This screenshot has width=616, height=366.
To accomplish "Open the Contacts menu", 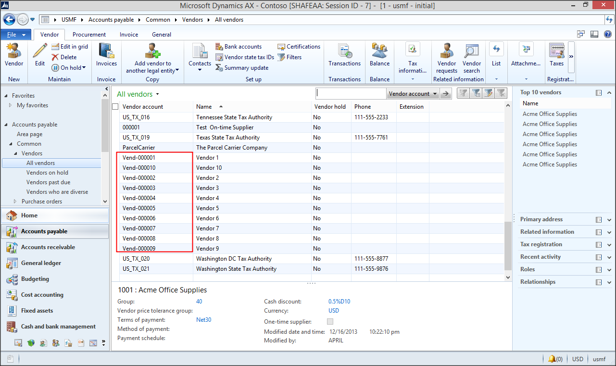I will pyautogui.click(x=200, y=58).
